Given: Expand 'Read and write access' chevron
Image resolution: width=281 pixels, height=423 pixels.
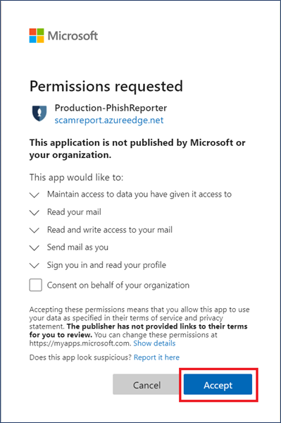Looking at the screenshot, I should [x=35, y=230].
